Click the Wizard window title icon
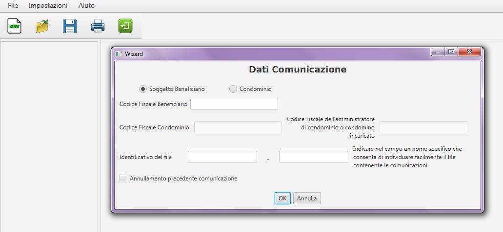Viewport: 503px width, 232px height. pyautogui.click(x=119, y=54)
